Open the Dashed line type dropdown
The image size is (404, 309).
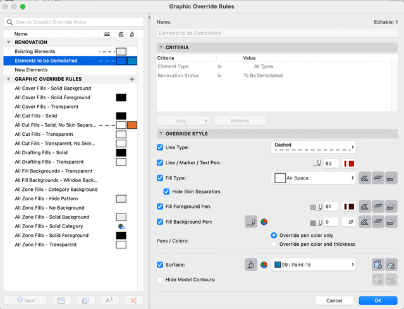tap(313, 147)
